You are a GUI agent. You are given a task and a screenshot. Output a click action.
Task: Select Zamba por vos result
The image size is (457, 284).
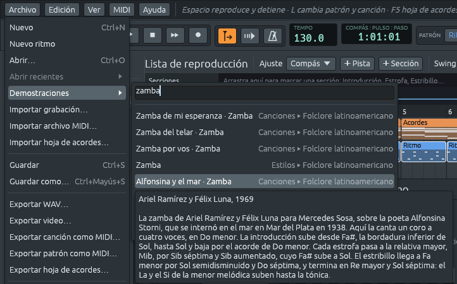pyautogui.click(x=265, y=148)
